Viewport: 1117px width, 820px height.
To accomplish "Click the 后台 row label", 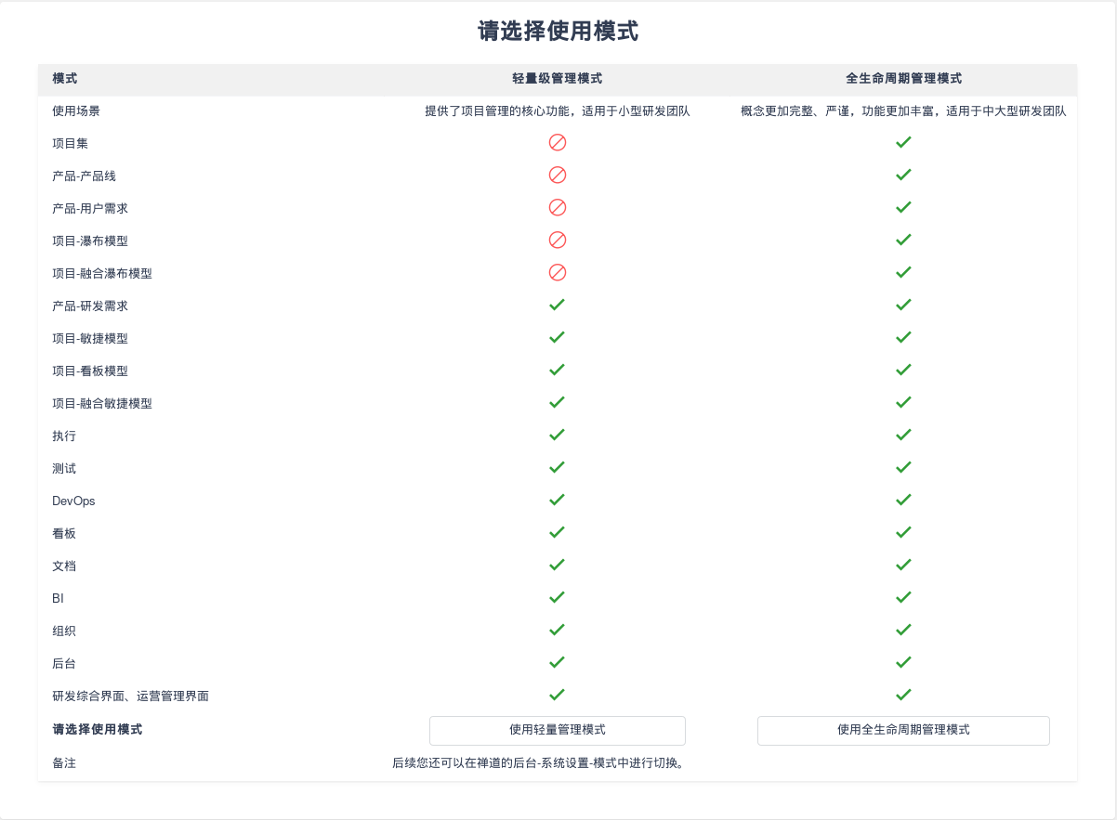I will tap(64, 663).
